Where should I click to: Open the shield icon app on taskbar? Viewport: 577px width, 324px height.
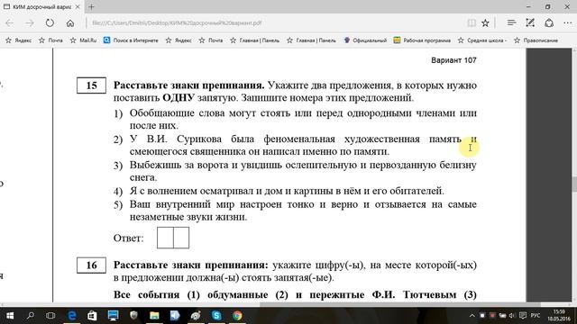[x=133, y=316]
